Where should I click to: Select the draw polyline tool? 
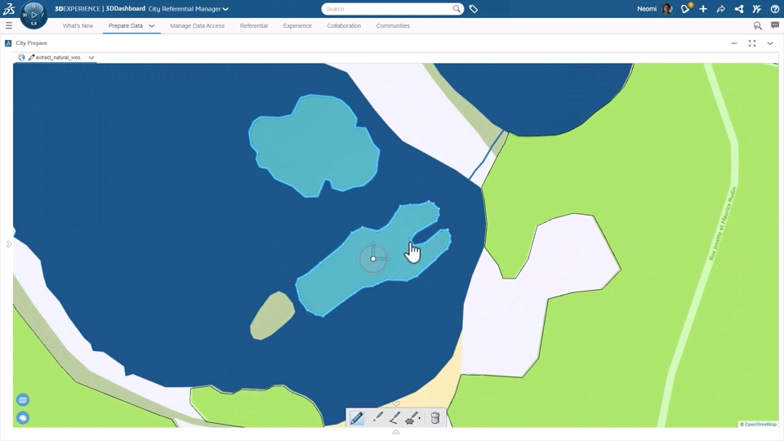[x=394, y=418]
